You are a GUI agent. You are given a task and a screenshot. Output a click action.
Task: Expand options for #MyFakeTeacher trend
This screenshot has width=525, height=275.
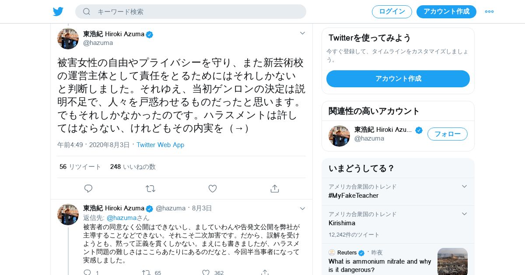pos(465,186)
